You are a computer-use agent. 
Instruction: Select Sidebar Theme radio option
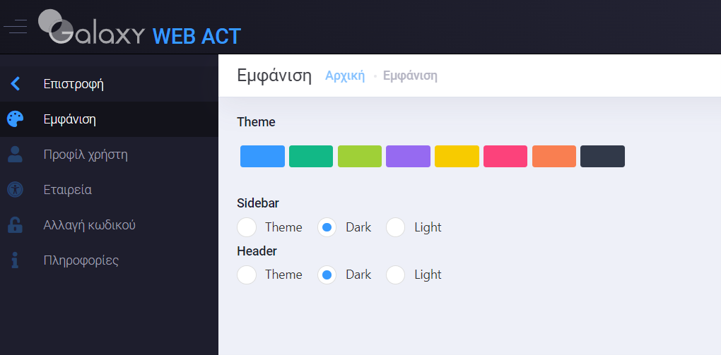[247, 227]
